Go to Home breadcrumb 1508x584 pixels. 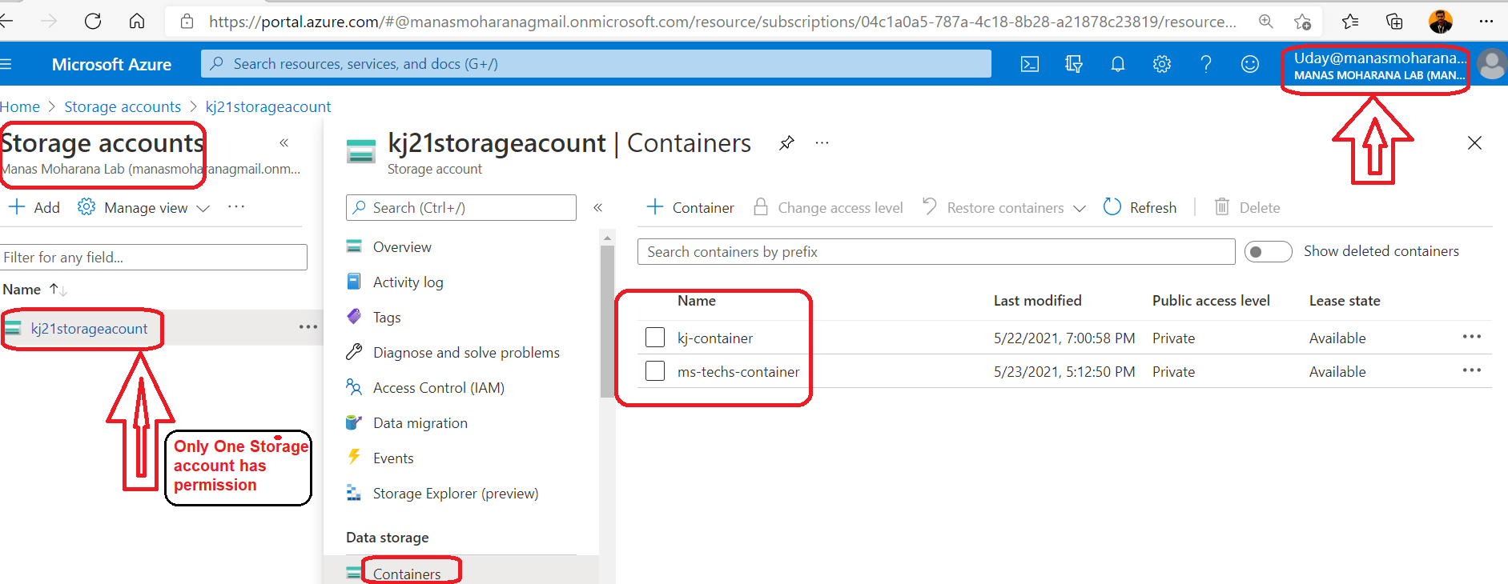coord(20,106)
